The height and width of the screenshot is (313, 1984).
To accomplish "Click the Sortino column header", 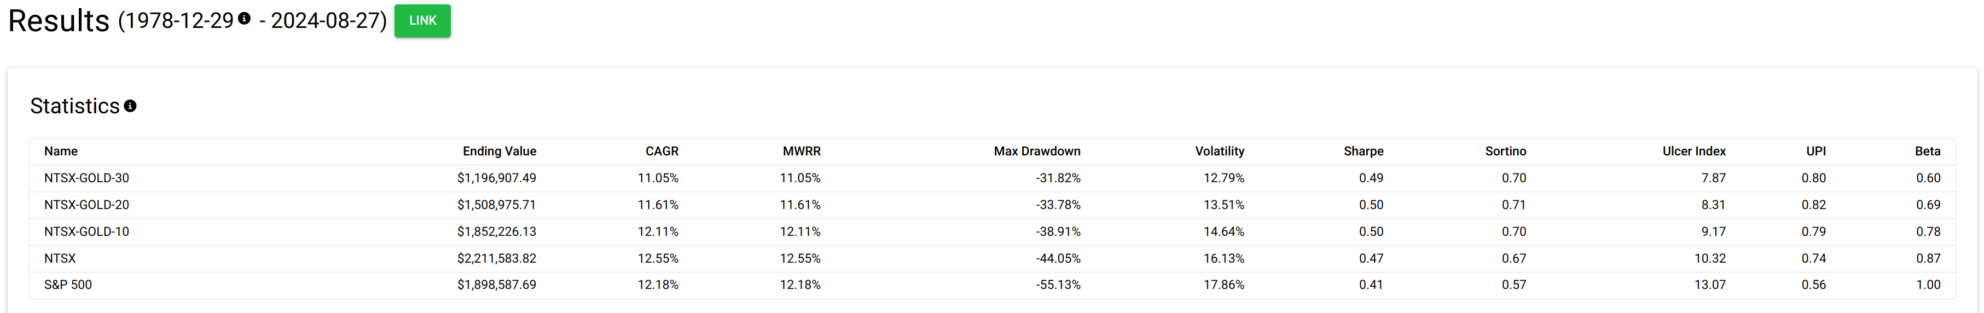I will (1505, 151).
